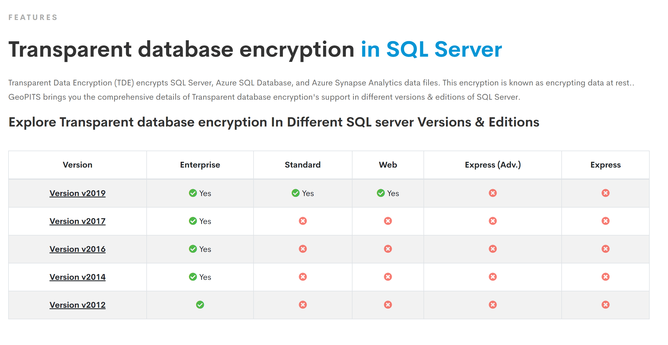This screenshot has height=345, width=668.
Task: Click red cross icon for v2014 Express
Action: coord(606,277)
